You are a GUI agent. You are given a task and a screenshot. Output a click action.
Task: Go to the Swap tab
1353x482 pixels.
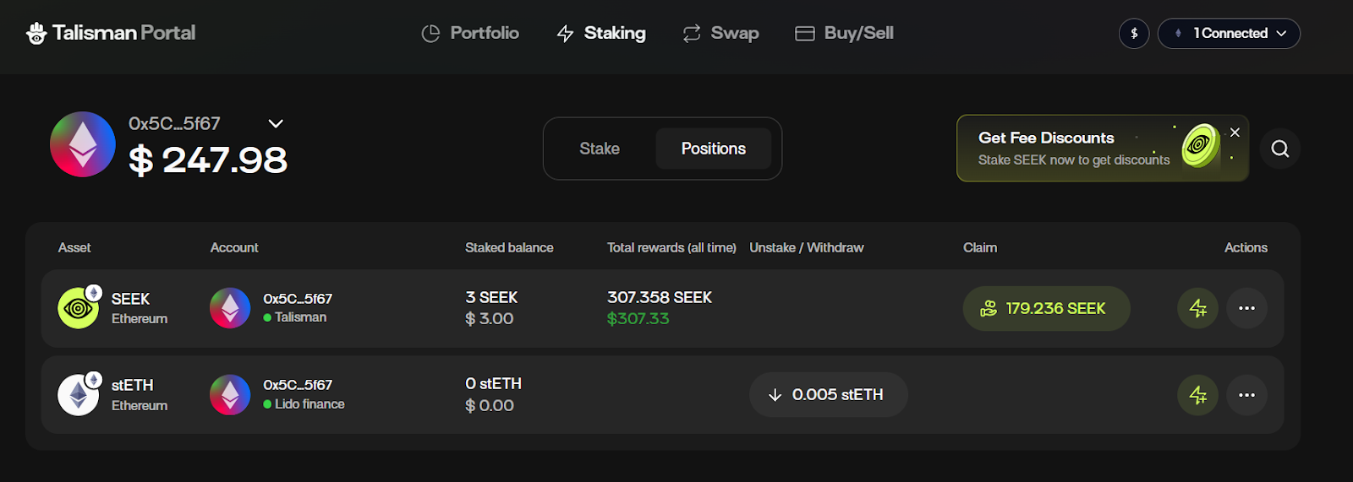pos(720,33)
